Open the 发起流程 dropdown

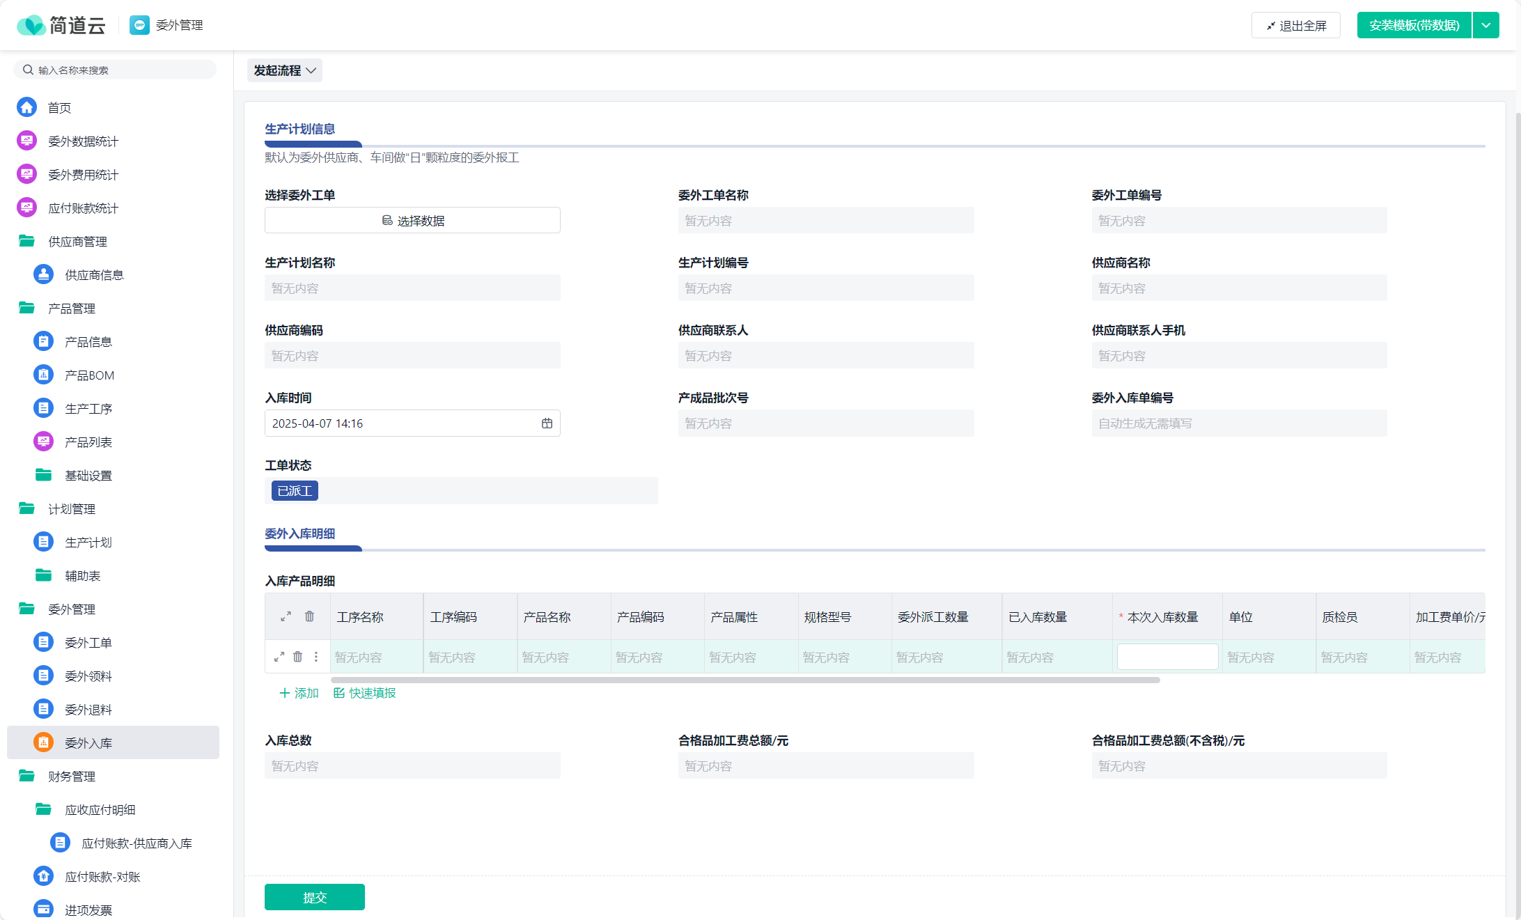284,70
